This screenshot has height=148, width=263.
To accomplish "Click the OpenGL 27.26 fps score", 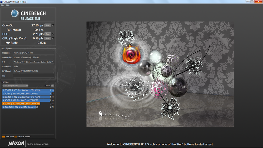I will 37,25.
